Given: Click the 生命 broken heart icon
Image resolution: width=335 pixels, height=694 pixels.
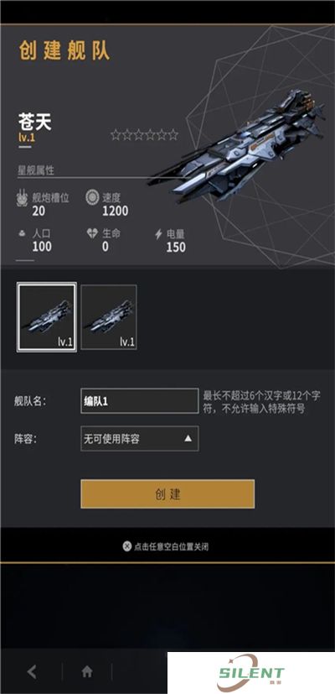Looking at the screenshot, I should [x=92, y=233].
